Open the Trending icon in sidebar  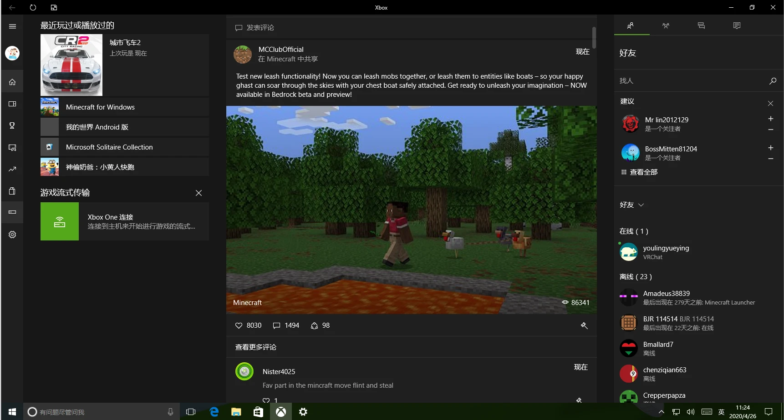(x=12, y=169)
